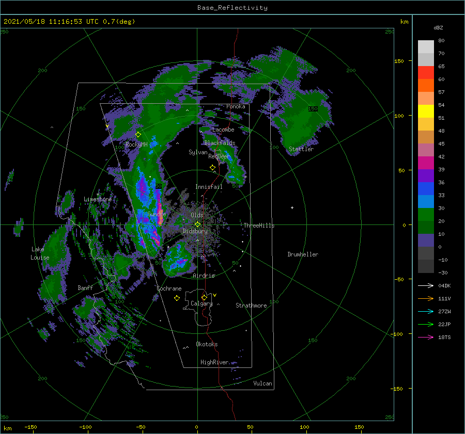The image size is (465, 434).
Task: Click the Vulcan label
Action: click(x=262, y=383)
